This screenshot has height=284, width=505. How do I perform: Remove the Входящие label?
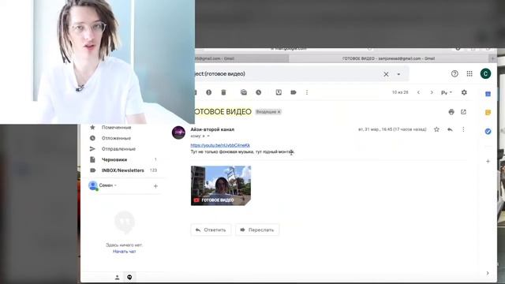point(279,112)
